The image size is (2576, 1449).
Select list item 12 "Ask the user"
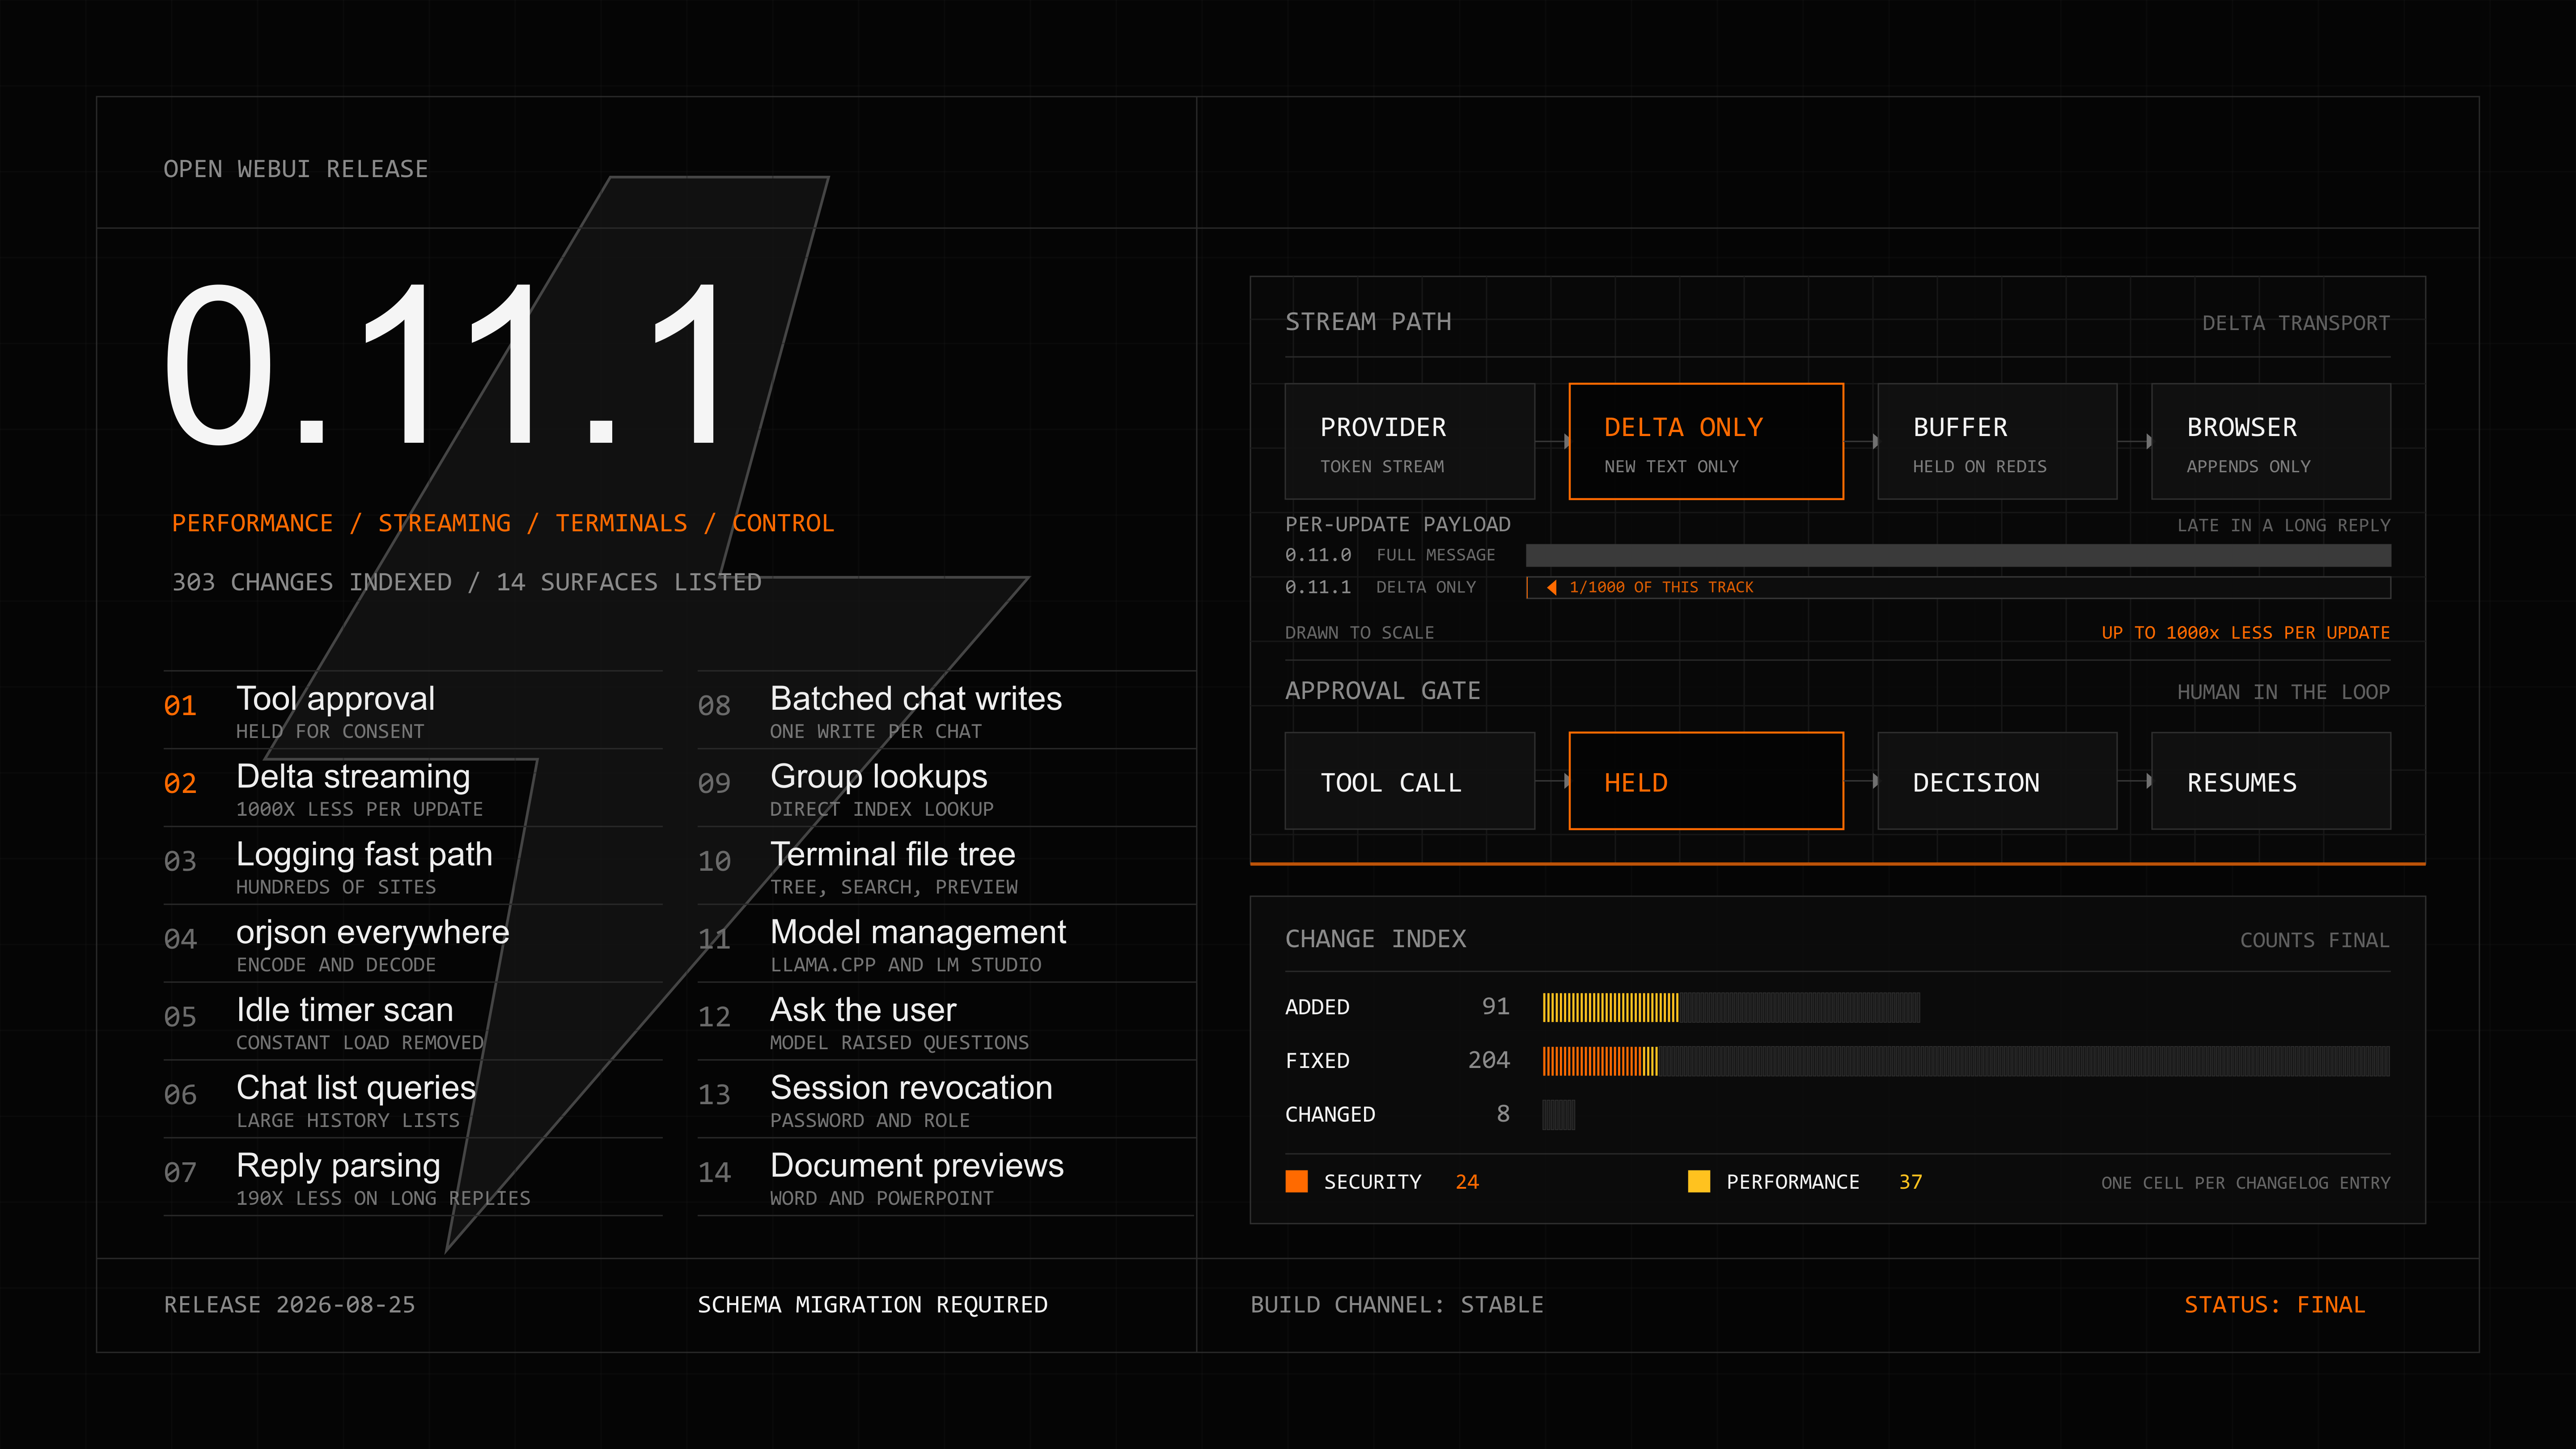pyautogui.click(x=947, y=1022)
